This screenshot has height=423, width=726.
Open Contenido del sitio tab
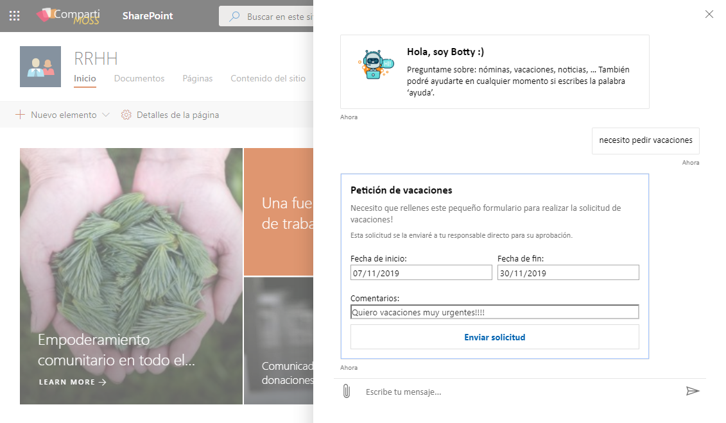pos(268,79)
